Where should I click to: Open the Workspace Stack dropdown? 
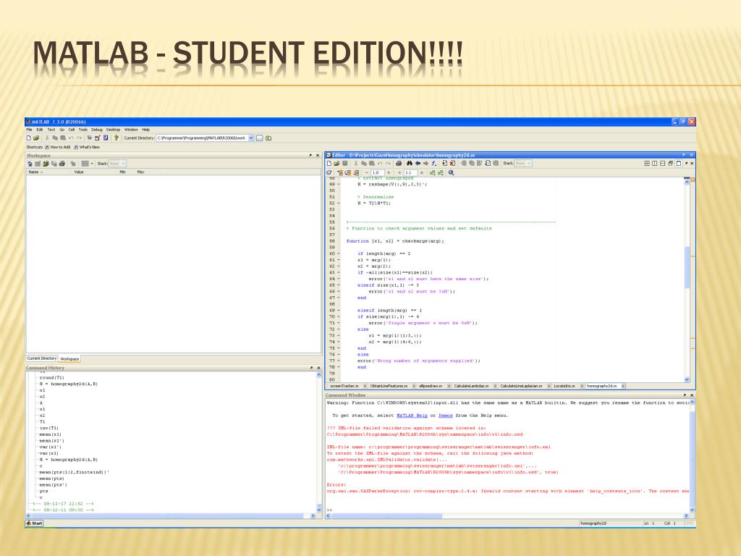click(117, 164)
